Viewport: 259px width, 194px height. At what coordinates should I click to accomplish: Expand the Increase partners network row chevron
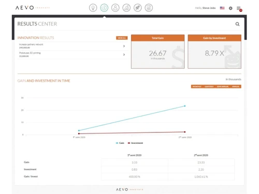coord(124,46)
